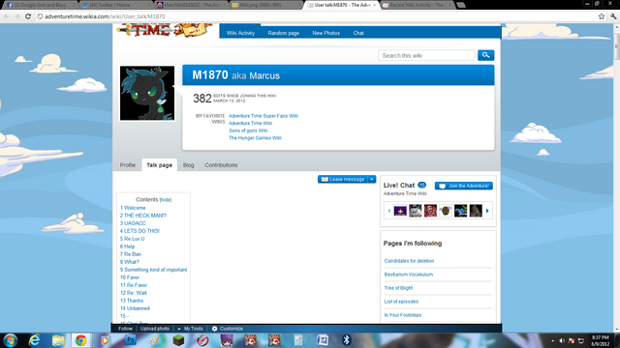620x348 pixels.
Task: Hide the Contents table
Action: (x=166, y=200)
